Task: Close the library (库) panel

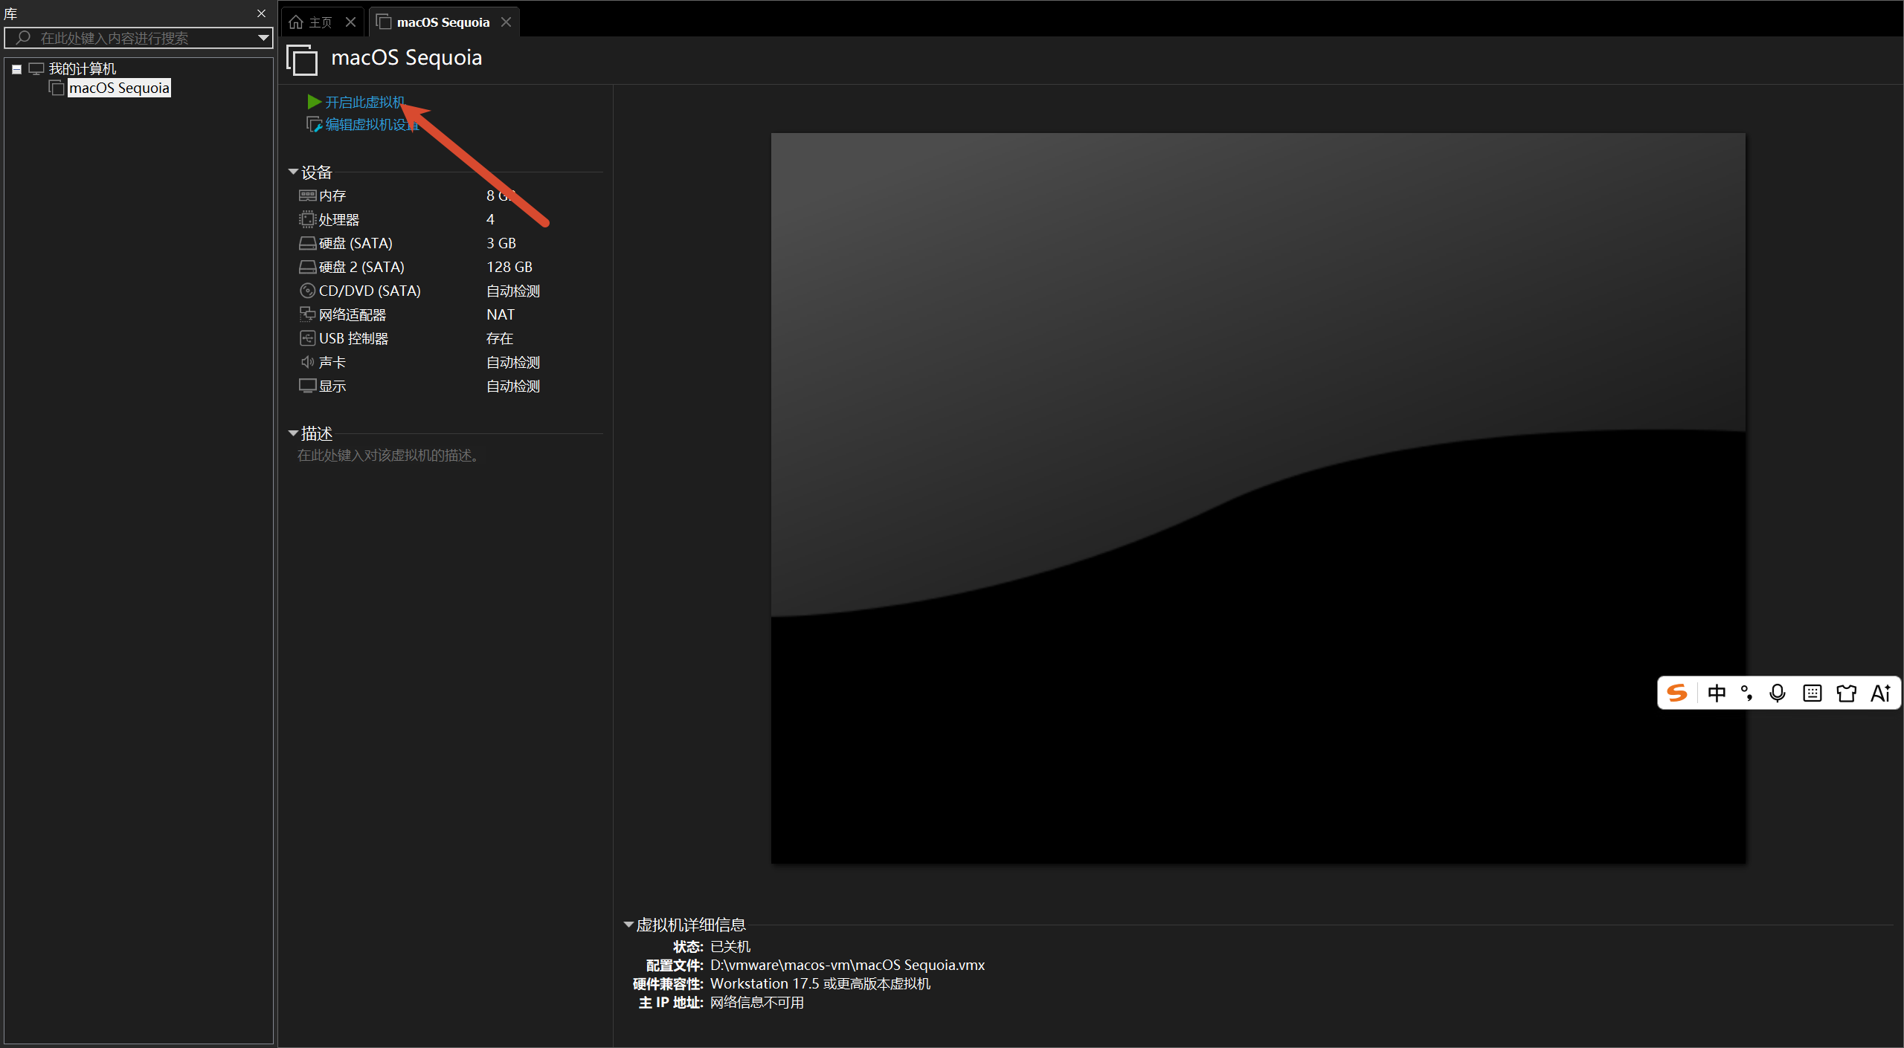Action: [x=261, y=13]
